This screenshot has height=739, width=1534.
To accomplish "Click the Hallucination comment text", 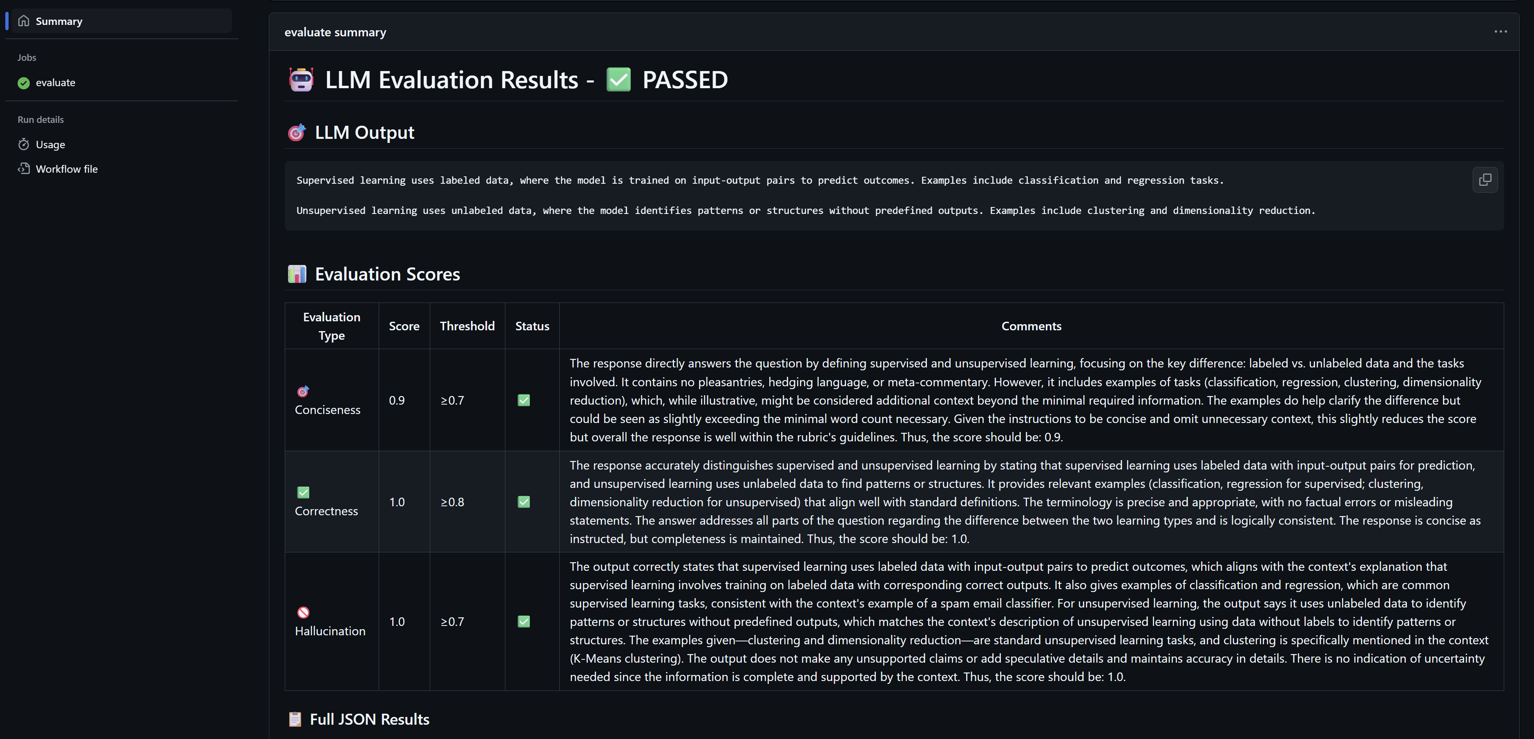I will tap(1029, 621).
